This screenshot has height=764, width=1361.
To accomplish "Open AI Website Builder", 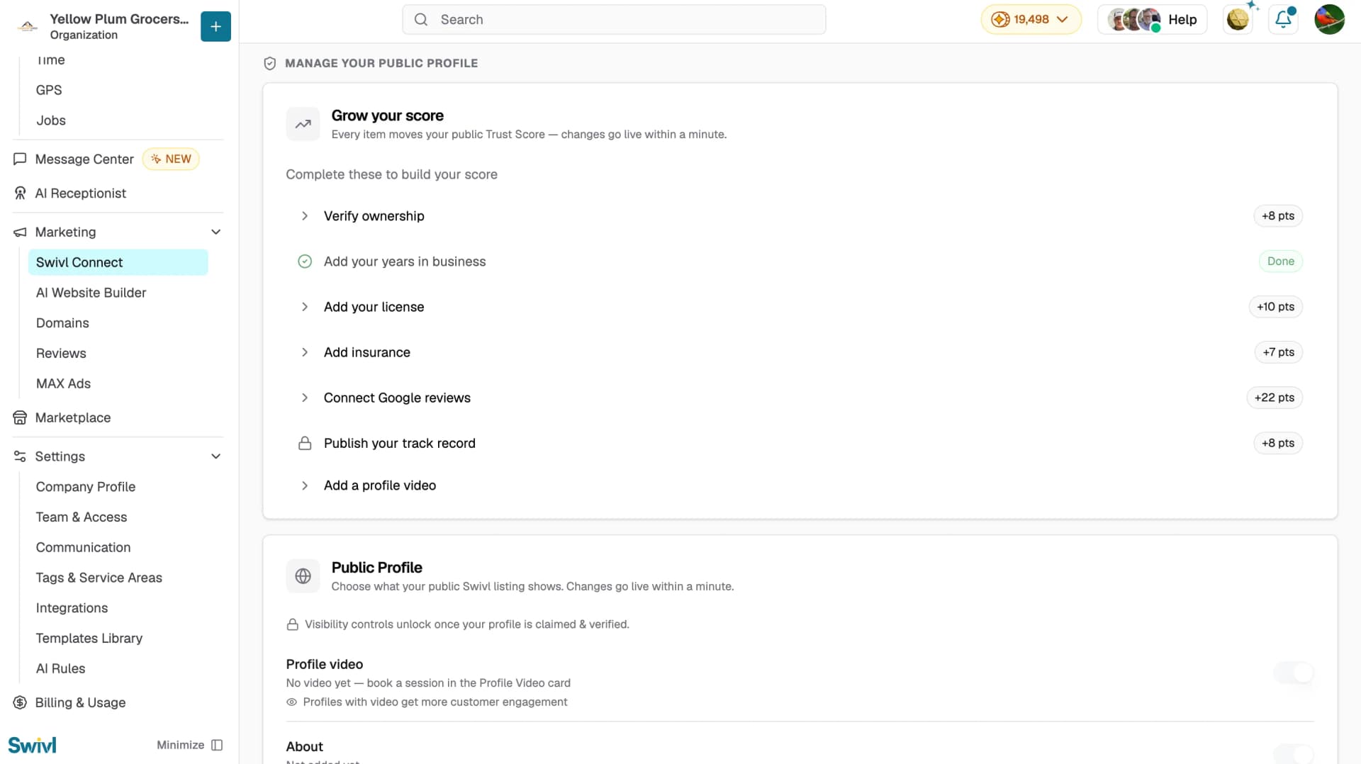I will 91,293.
